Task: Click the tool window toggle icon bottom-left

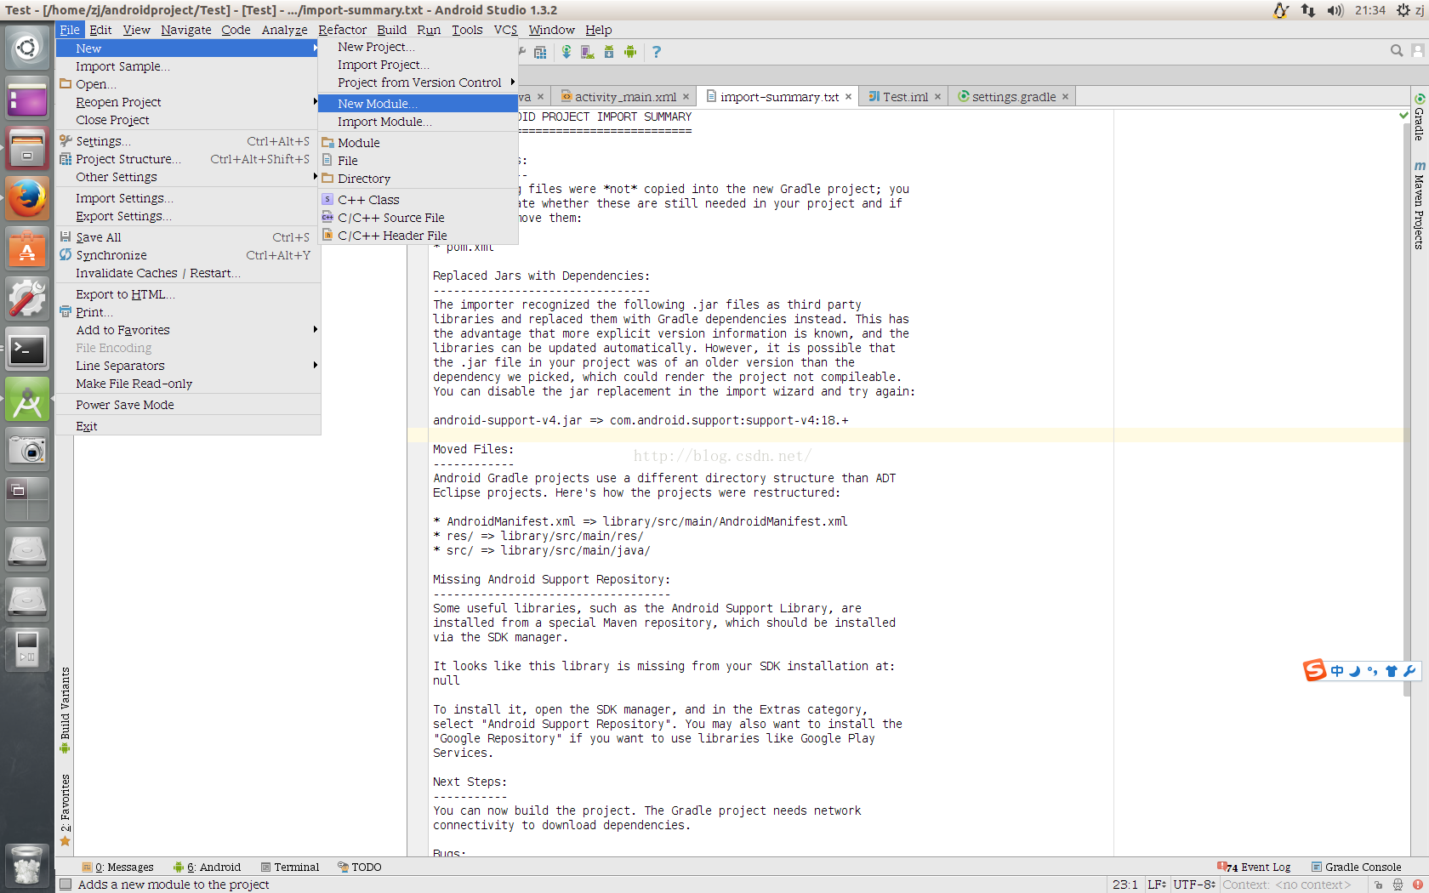Action: pyautogui.click(x=65, y=884)
